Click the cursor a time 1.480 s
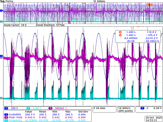Image resolution: width=163 pixels, height=122 pixels. tap(131, 32)
